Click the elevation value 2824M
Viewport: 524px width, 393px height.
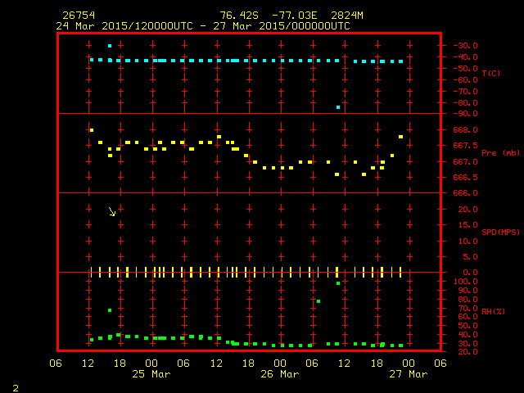(347, 16)
